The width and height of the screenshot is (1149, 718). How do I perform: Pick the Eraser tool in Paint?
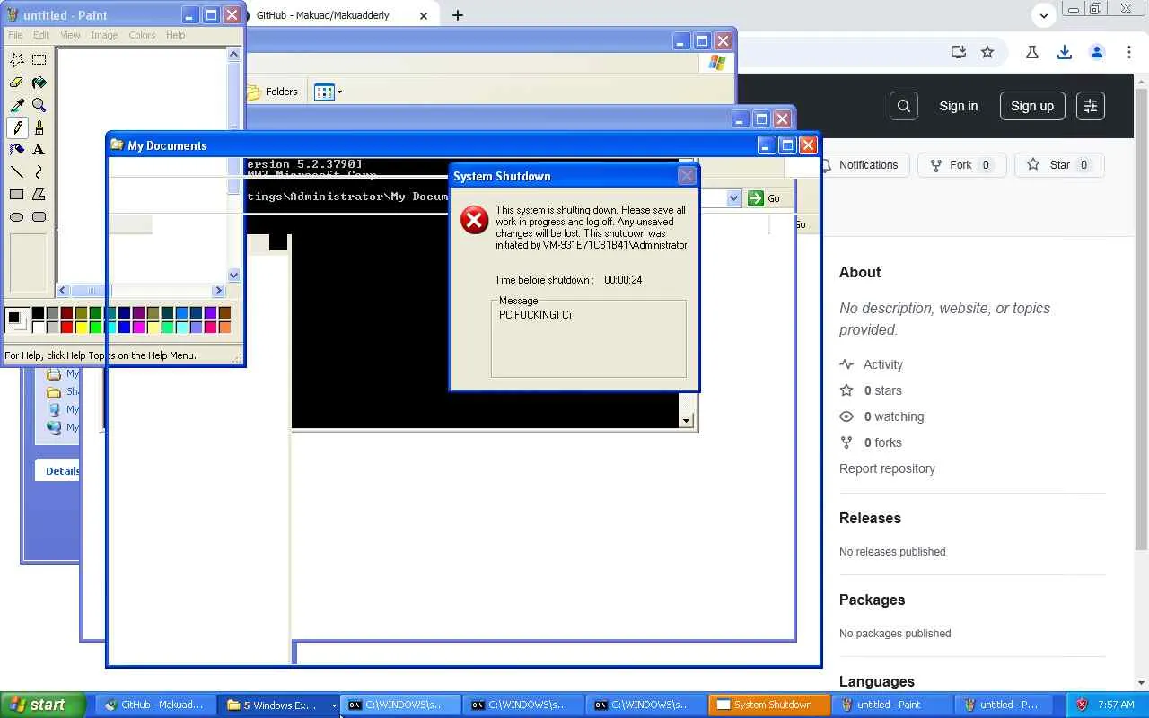tap(17, 83)
